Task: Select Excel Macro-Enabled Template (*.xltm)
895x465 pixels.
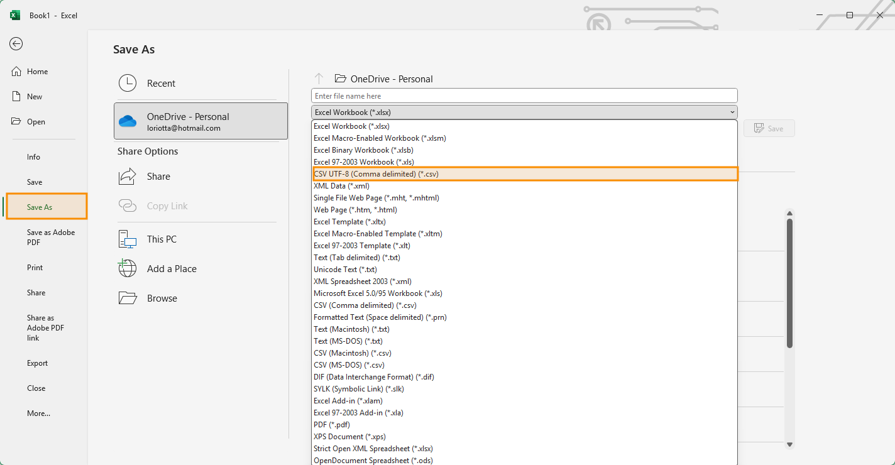Action: click(x=524, y=234)
